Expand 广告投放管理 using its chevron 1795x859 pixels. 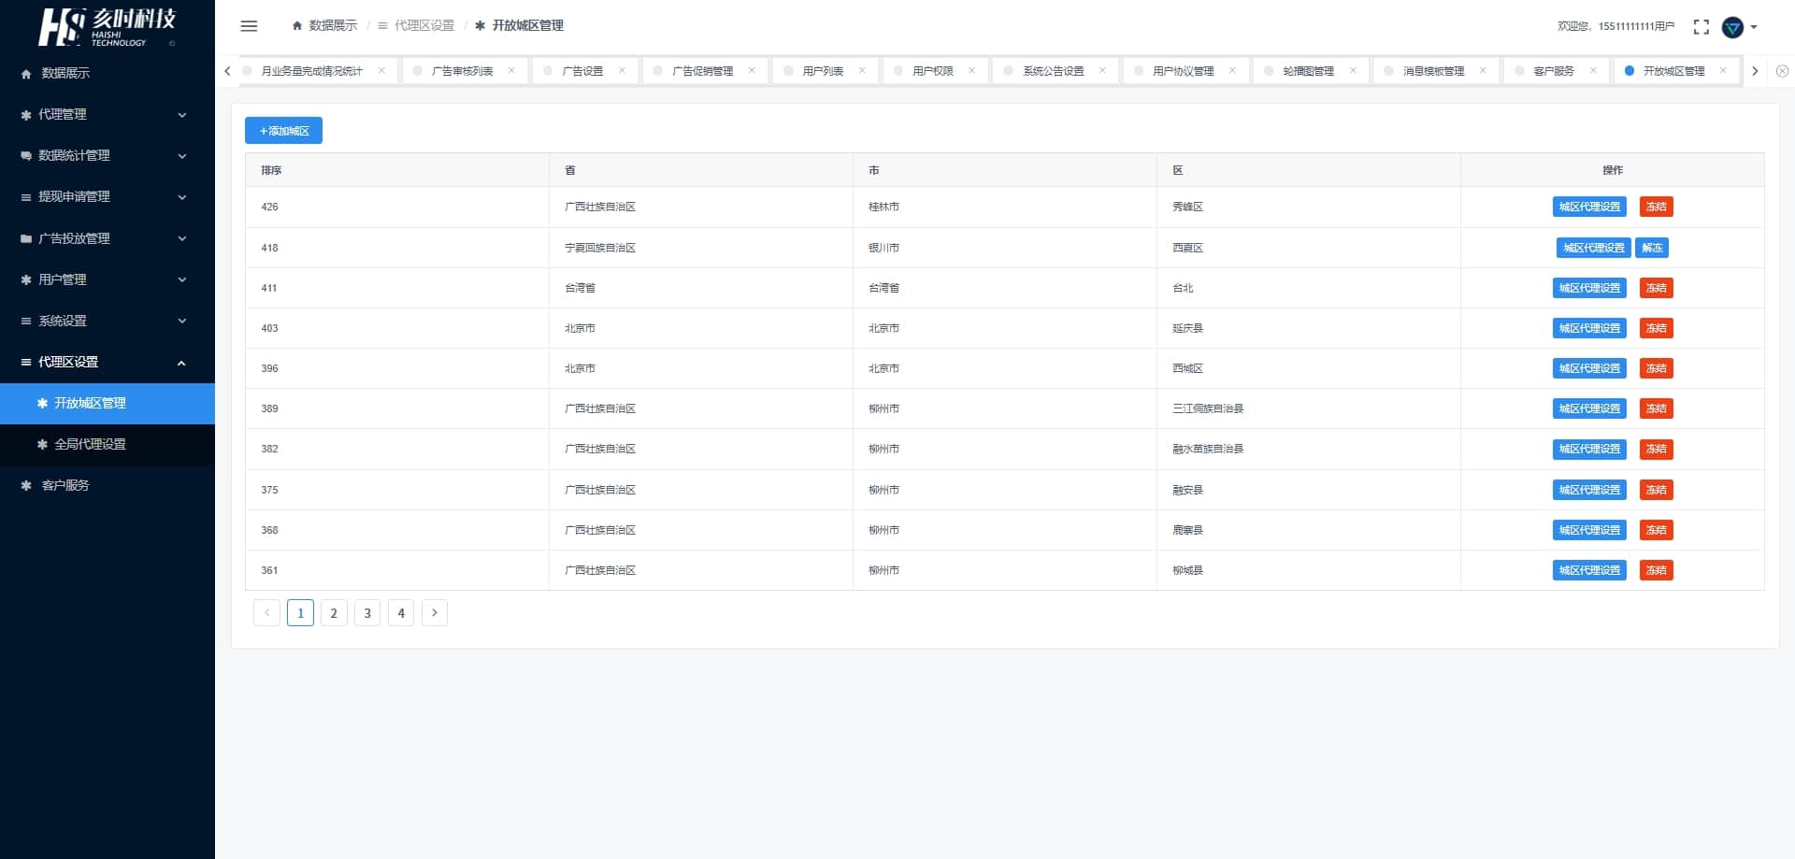(x=182, y=238)
